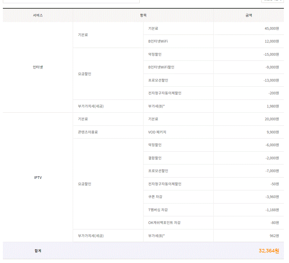Image resolution: width=289 pixels, height=263 pixels.
Task: Click the OK캐쉬백포인트 차감 item
Action: (x=164, y=223)
